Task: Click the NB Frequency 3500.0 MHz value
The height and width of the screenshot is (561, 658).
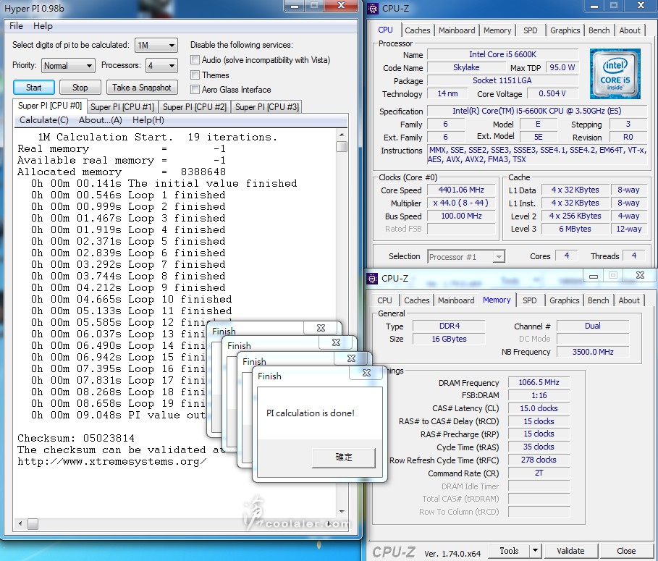Action: 593,352
